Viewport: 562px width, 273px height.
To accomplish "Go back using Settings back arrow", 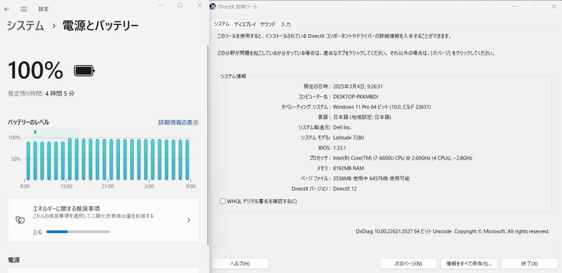I will click(x=7, y=9).
